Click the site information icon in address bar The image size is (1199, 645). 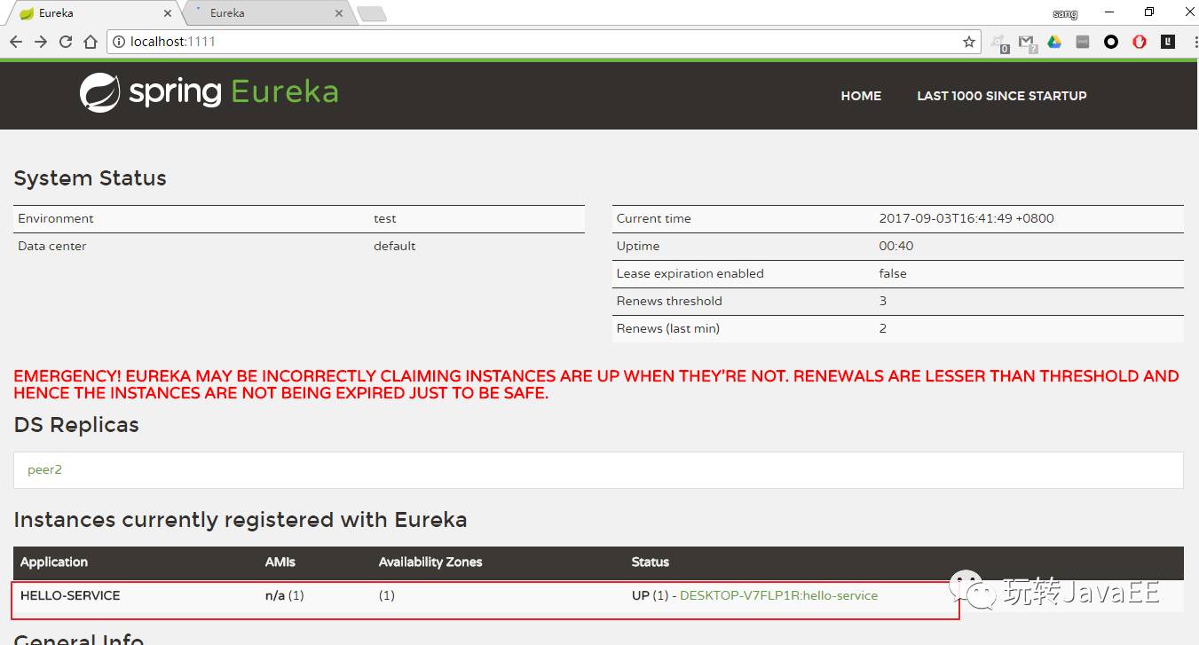coord(120,42)
